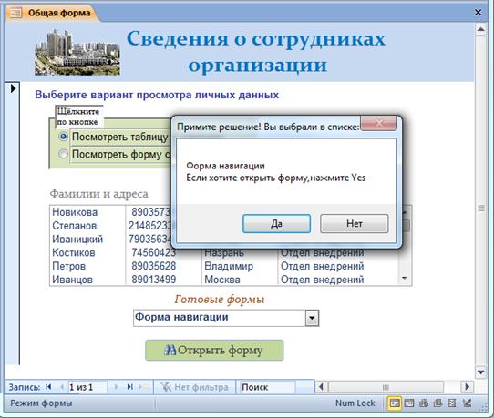Go to first record navigation icon
494x418 pixels.
[48, 386]
